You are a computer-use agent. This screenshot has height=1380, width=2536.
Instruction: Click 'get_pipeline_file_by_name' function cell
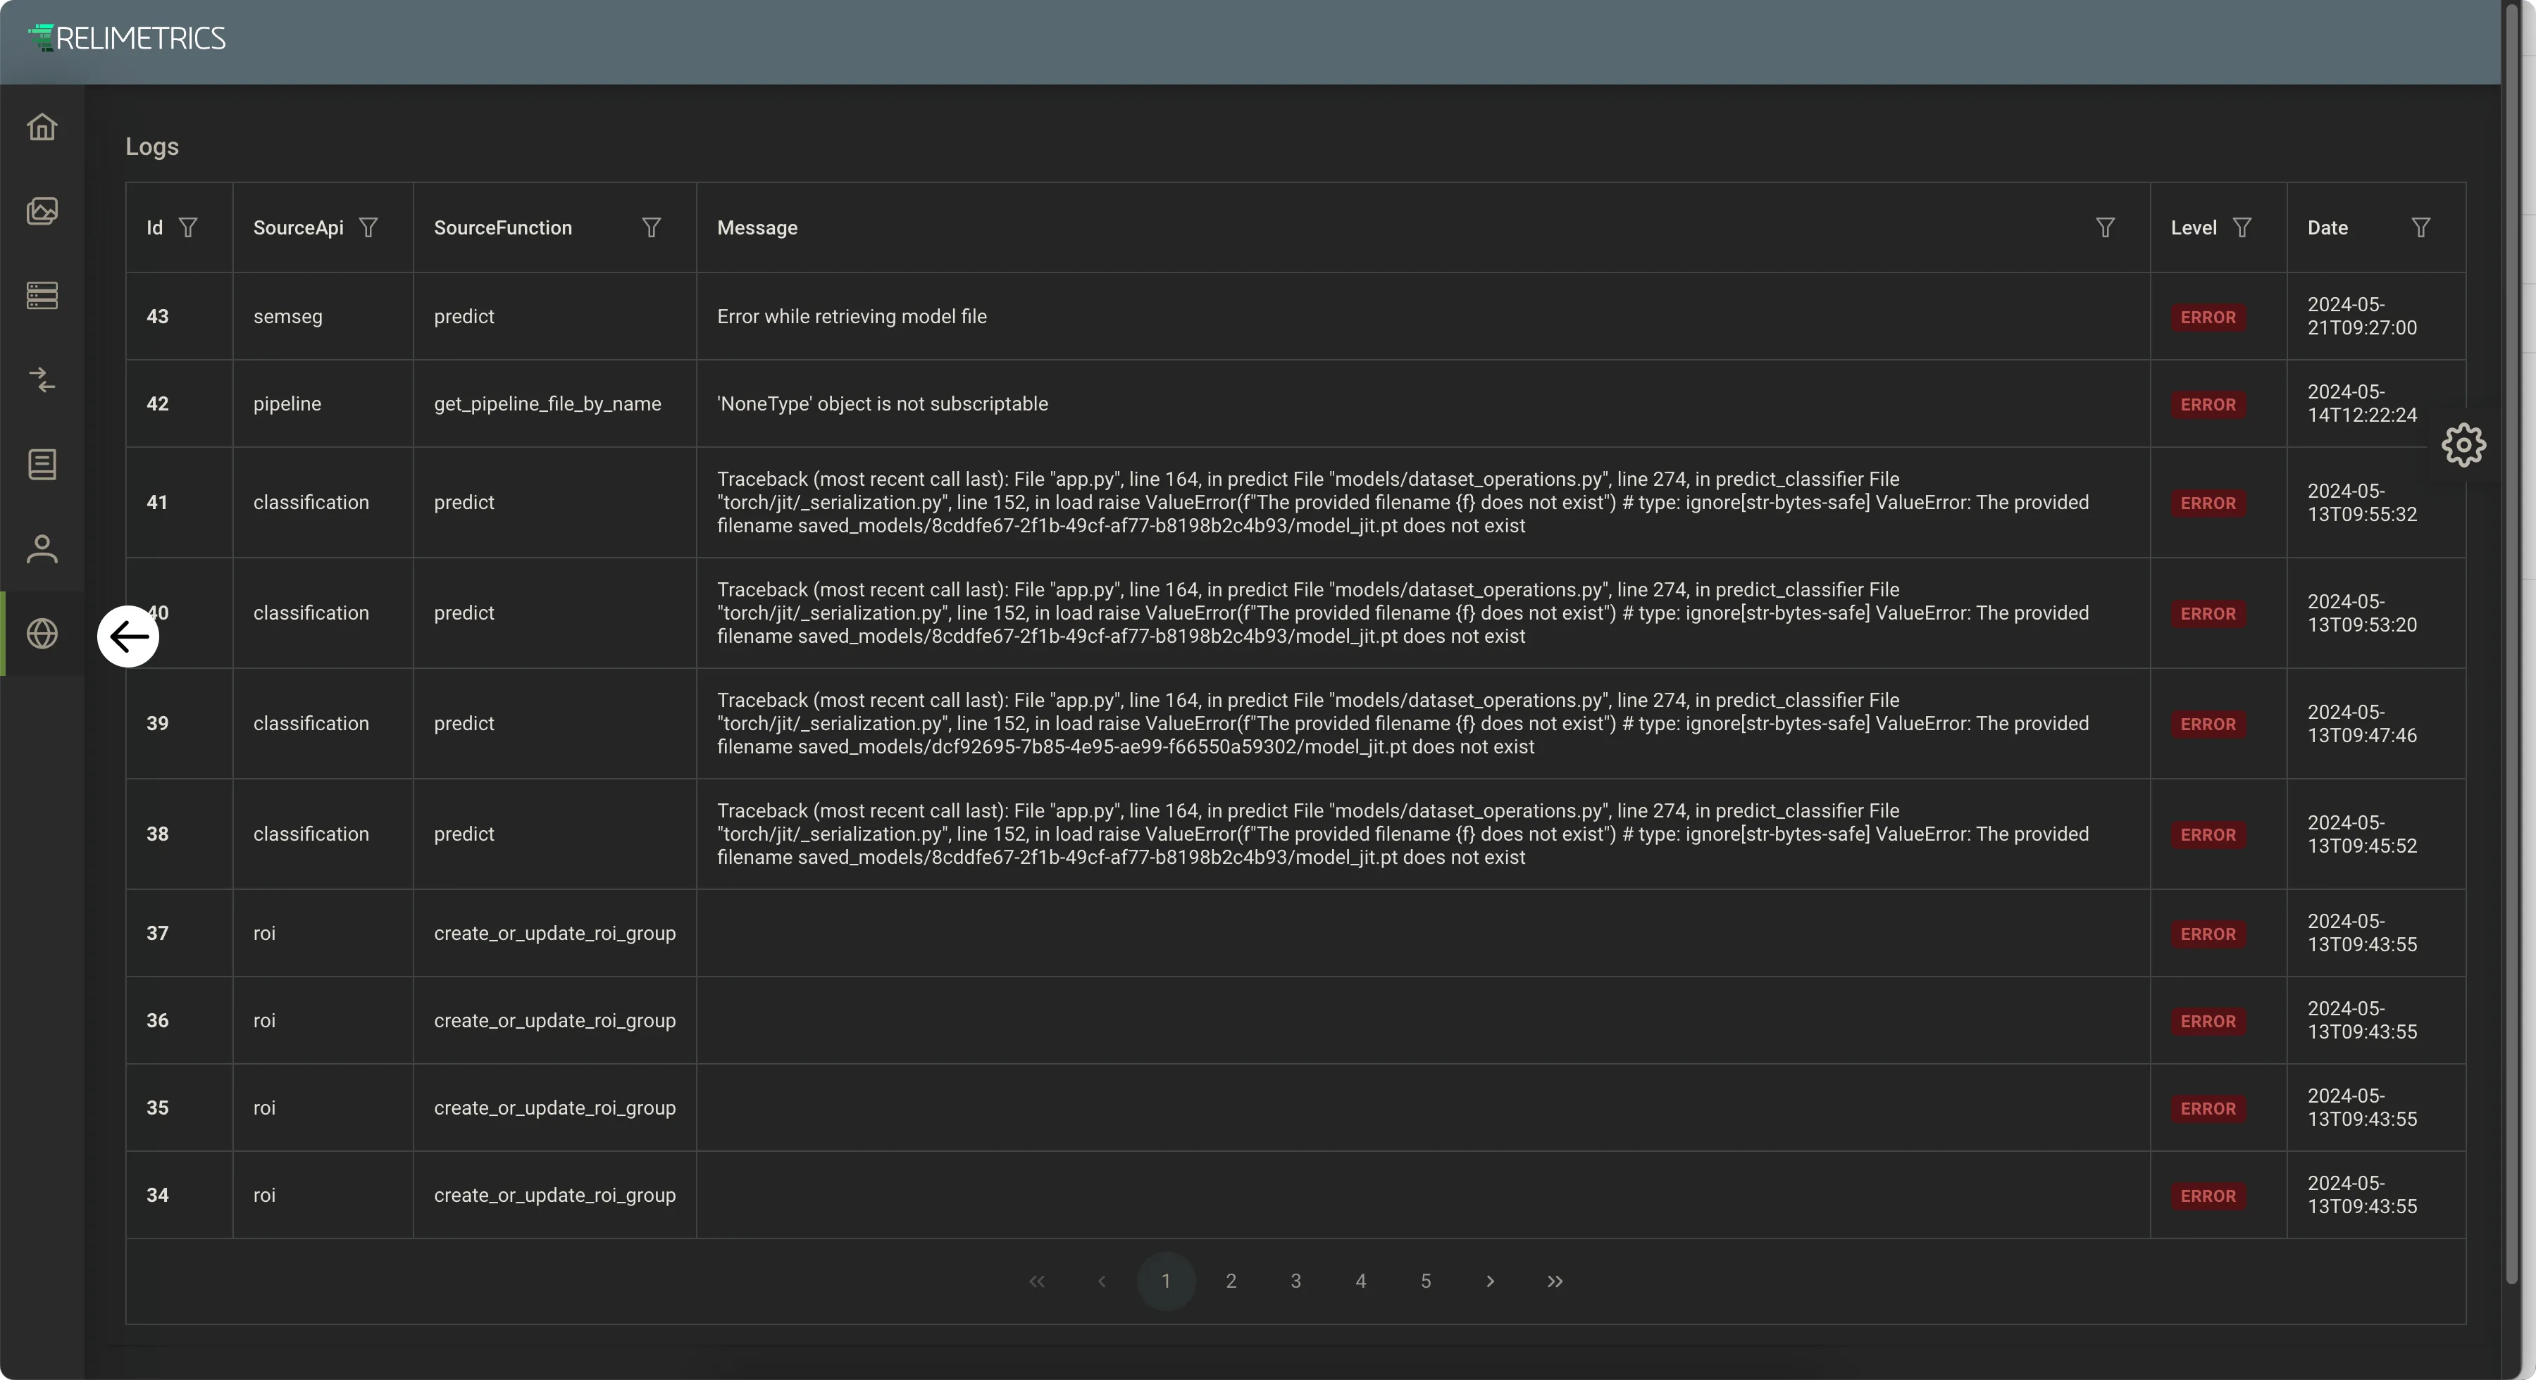(547, 403)
